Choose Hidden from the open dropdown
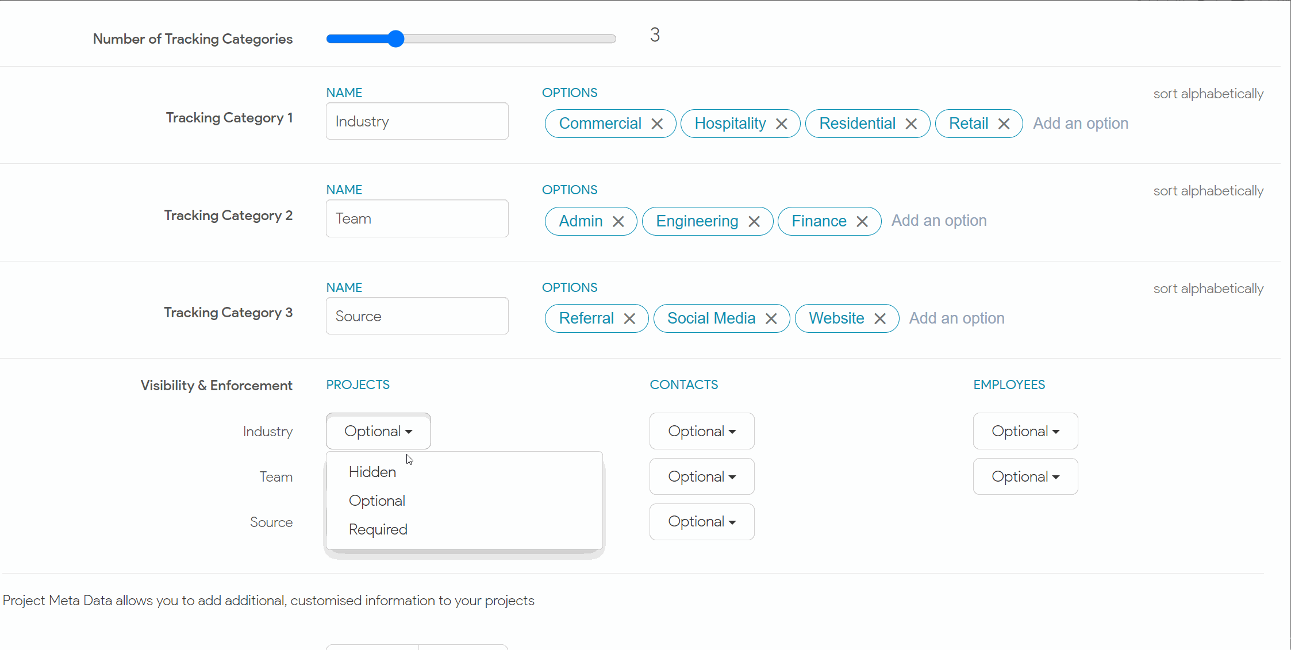This screenshot has height=650, width=1291. 372,472
